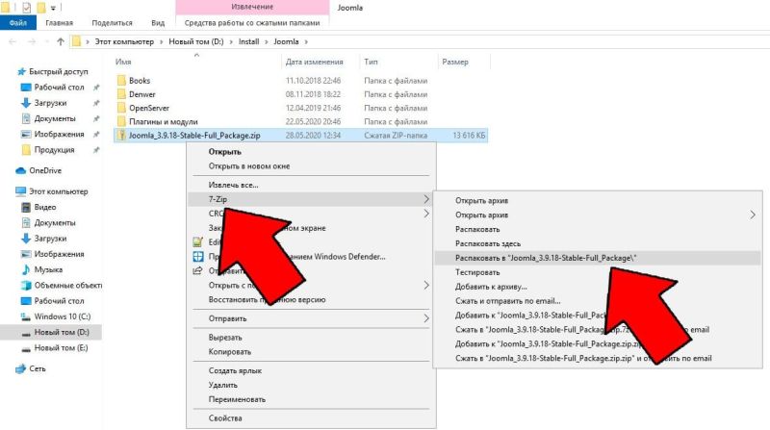Select Извлечь все... from context menu
This screenshot has height=430, width=770.
[x=233, y=185]
